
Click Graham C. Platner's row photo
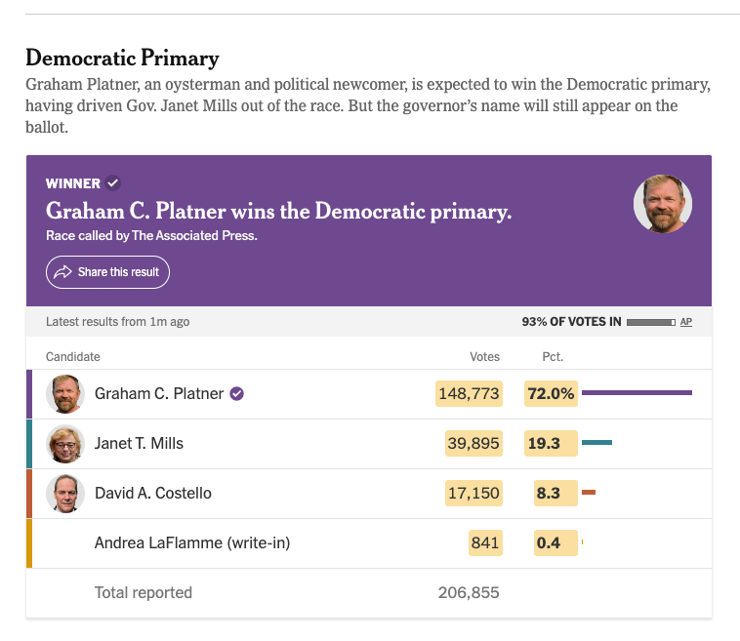coord(65,394)
